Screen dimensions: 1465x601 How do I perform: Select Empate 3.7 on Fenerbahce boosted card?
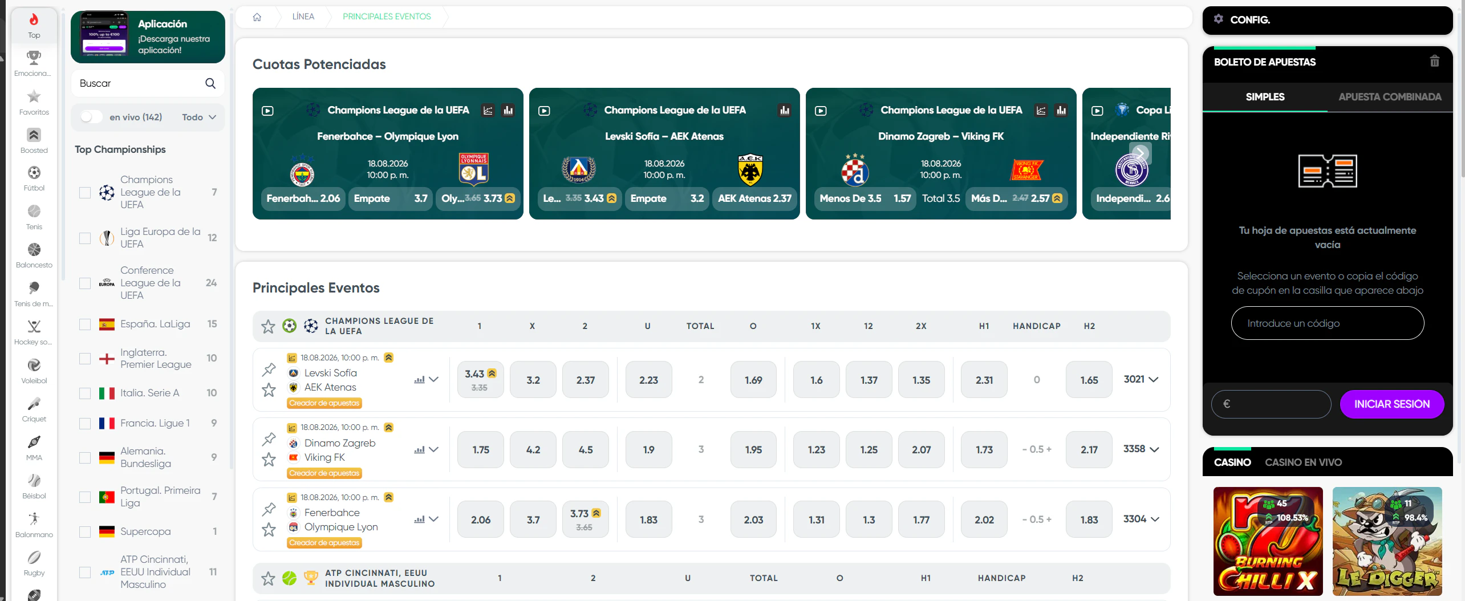pos(391,198)
